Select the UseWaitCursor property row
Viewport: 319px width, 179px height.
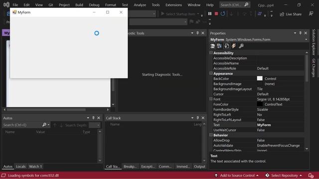257,130
